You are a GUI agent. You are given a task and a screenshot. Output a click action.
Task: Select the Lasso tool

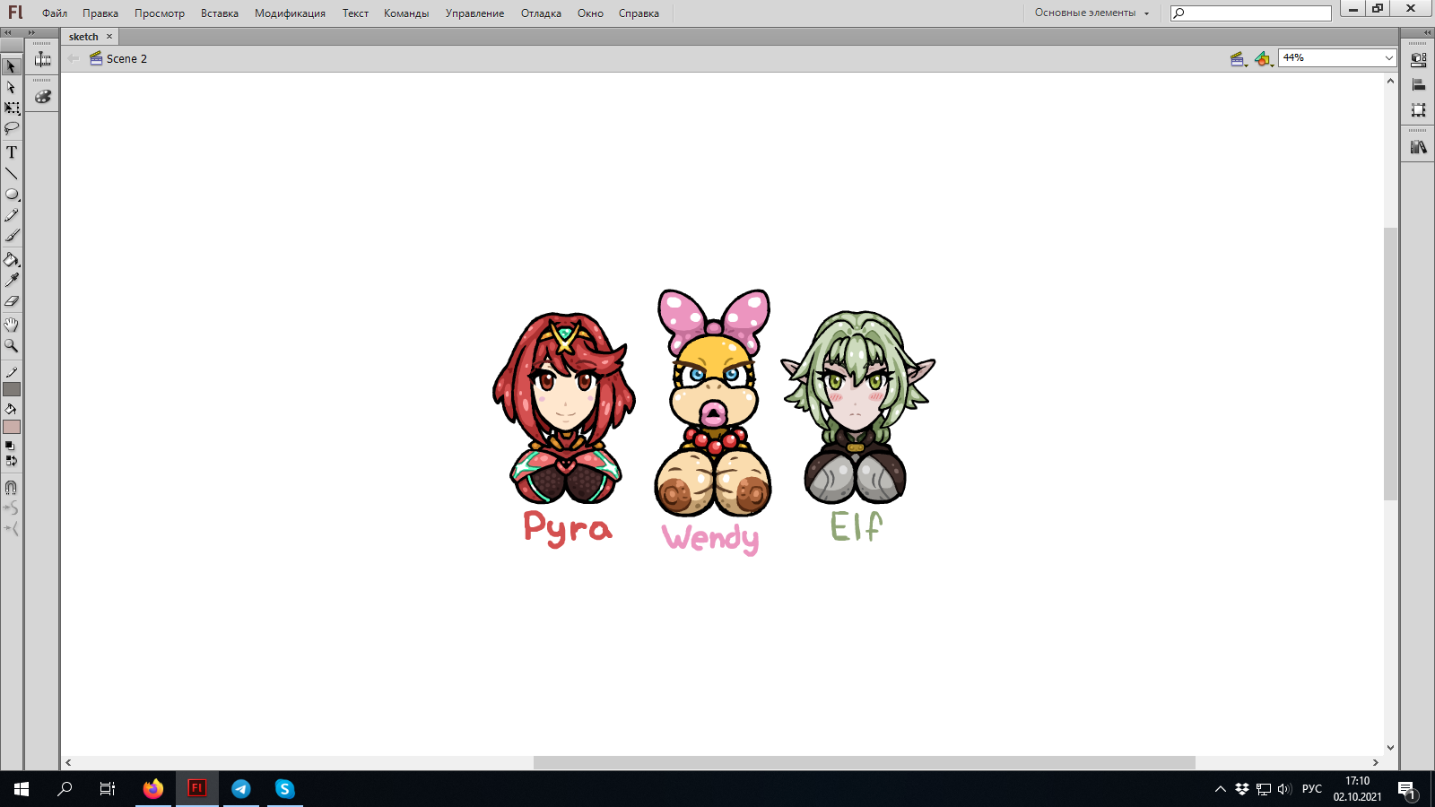[12, 128]
